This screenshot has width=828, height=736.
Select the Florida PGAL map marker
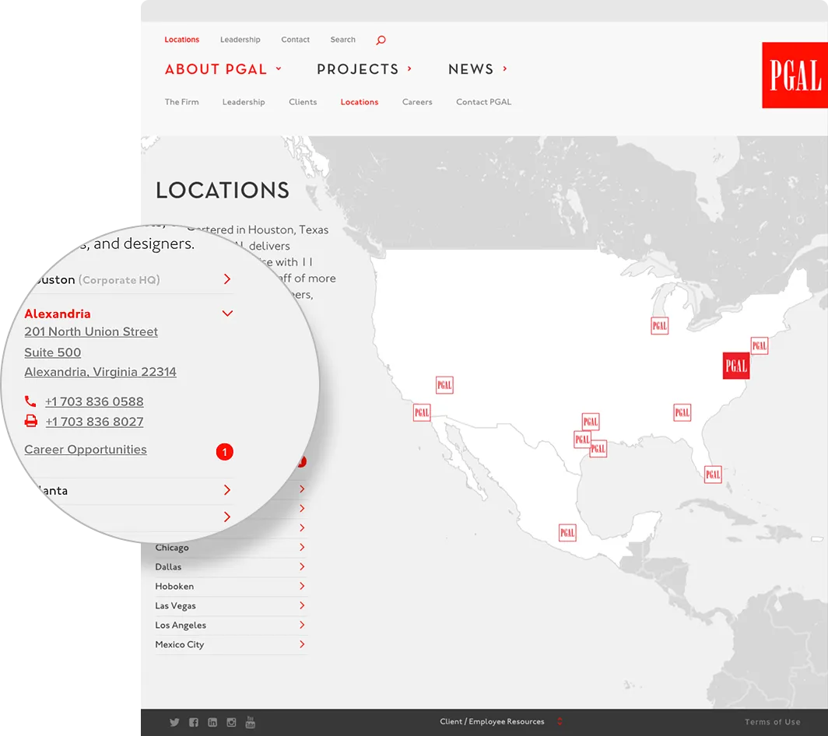(x=713, y=474)
